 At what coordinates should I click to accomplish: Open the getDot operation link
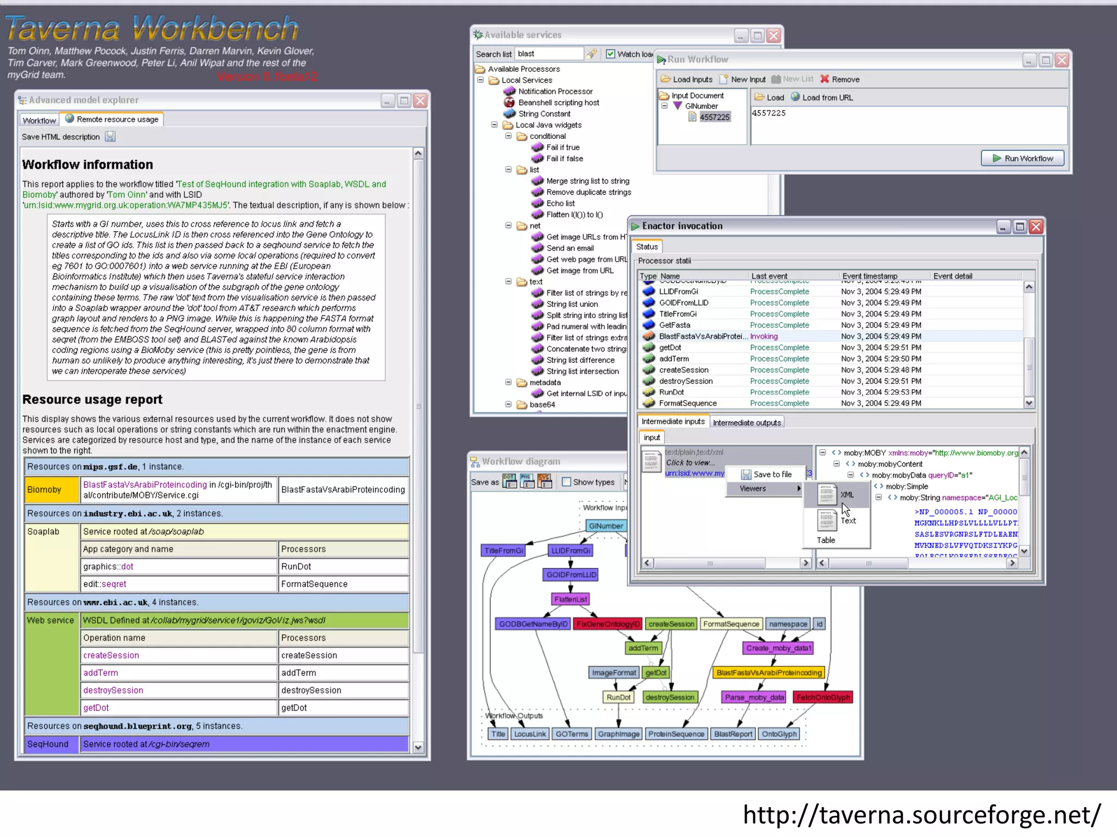click(96, 708)
